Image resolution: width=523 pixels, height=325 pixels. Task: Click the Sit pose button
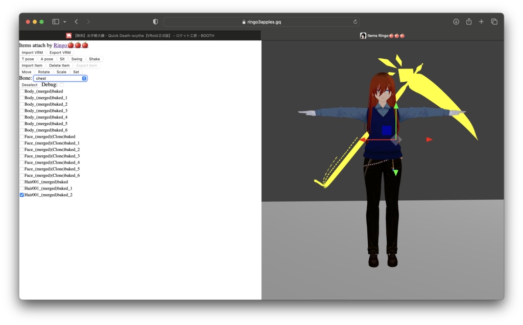pos(62,59)
